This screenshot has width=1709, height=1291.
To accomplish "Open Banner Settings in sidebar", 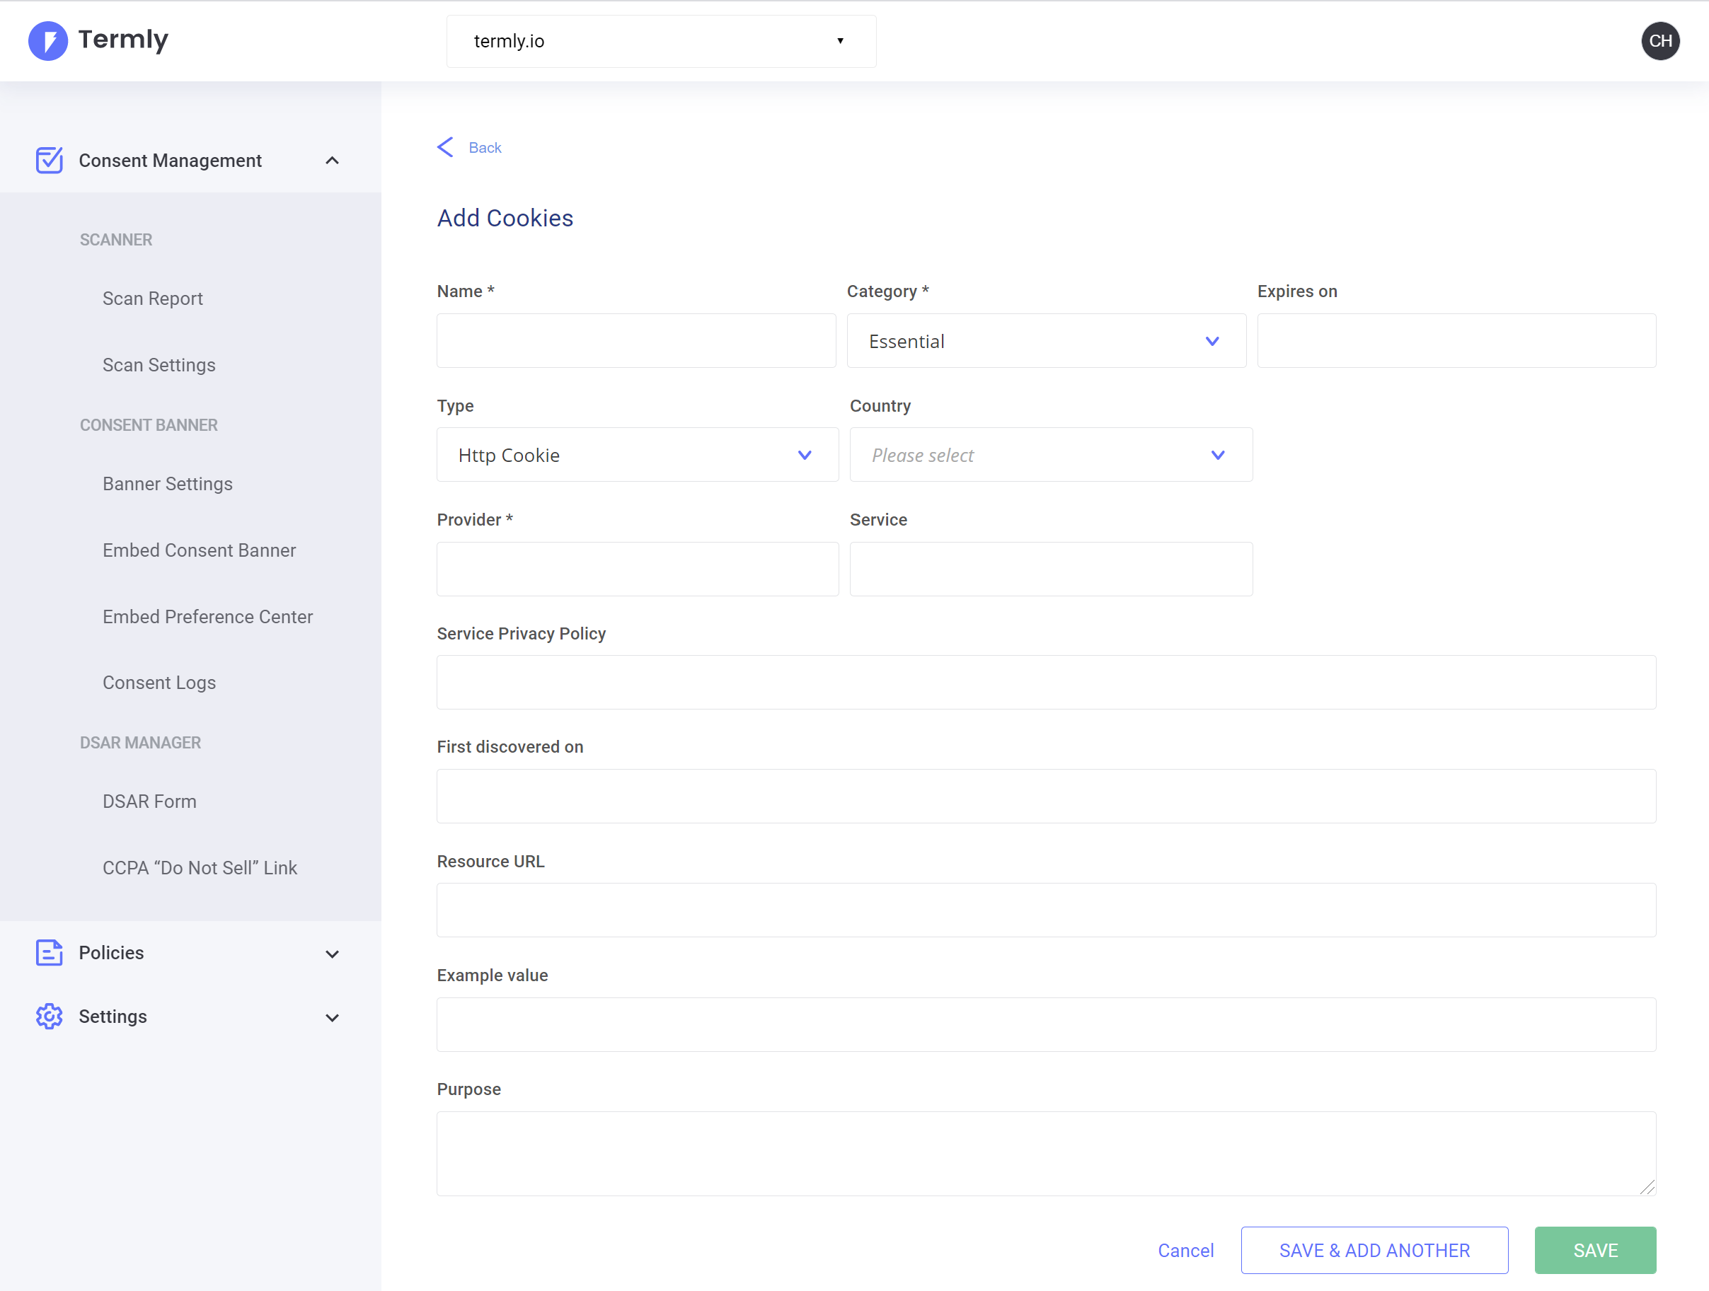I will [168, 484].
